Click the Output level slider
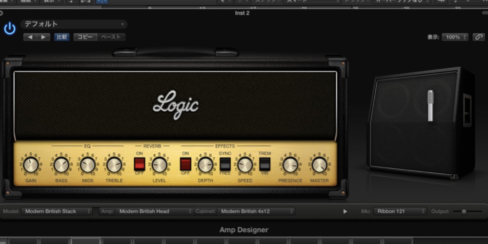 tap(468, 212)
